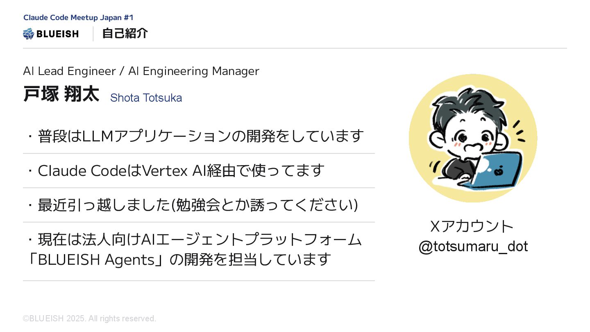Click the Vertex AI経由 bullet line

[175, 171]
